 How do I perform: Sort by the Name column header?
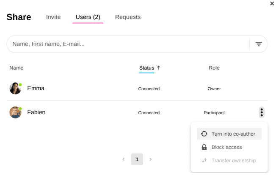[x=17, y=68]
